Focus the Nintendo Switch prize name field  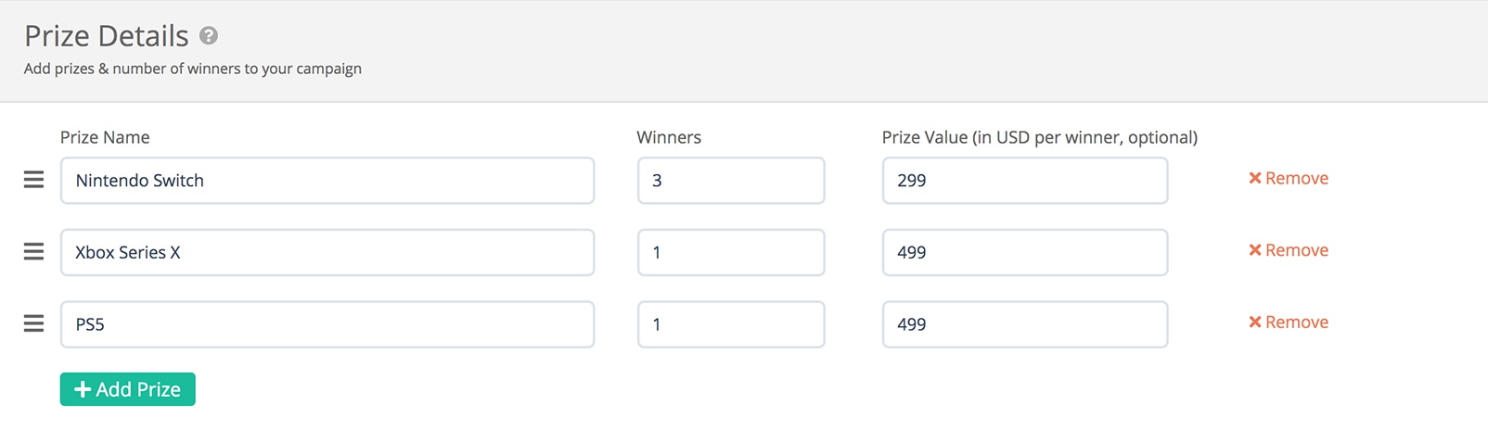point(327,181)
